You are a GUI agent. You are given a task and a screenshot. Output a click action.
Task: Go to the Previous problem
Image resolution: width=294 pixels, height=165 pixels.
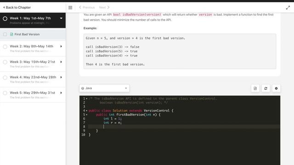(x=87, y=7)
